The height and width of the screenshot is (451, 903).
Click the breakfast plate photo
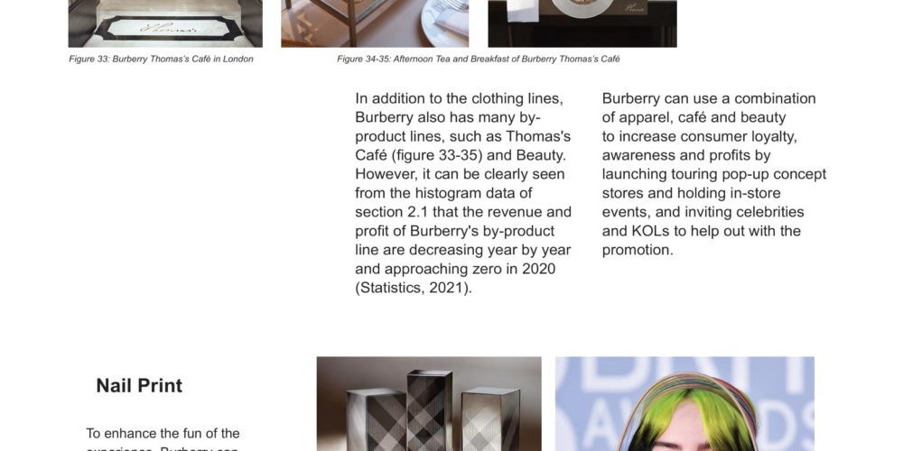coord(582,23)
